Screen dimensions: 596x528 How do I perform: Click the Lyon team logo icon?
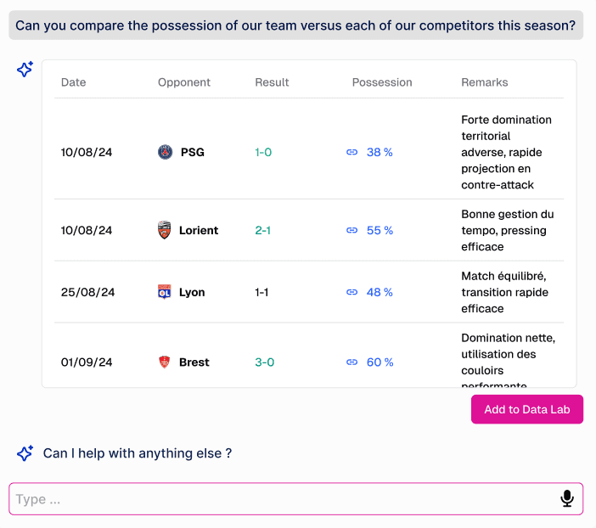[x=165, y=292]
